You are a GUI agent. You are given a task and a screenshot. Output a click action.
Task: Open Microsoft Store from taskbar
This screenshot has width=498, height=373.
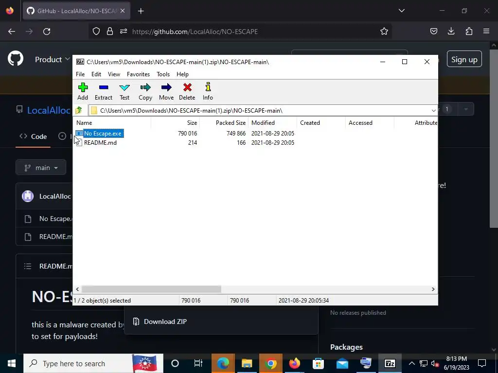[318, 363]
